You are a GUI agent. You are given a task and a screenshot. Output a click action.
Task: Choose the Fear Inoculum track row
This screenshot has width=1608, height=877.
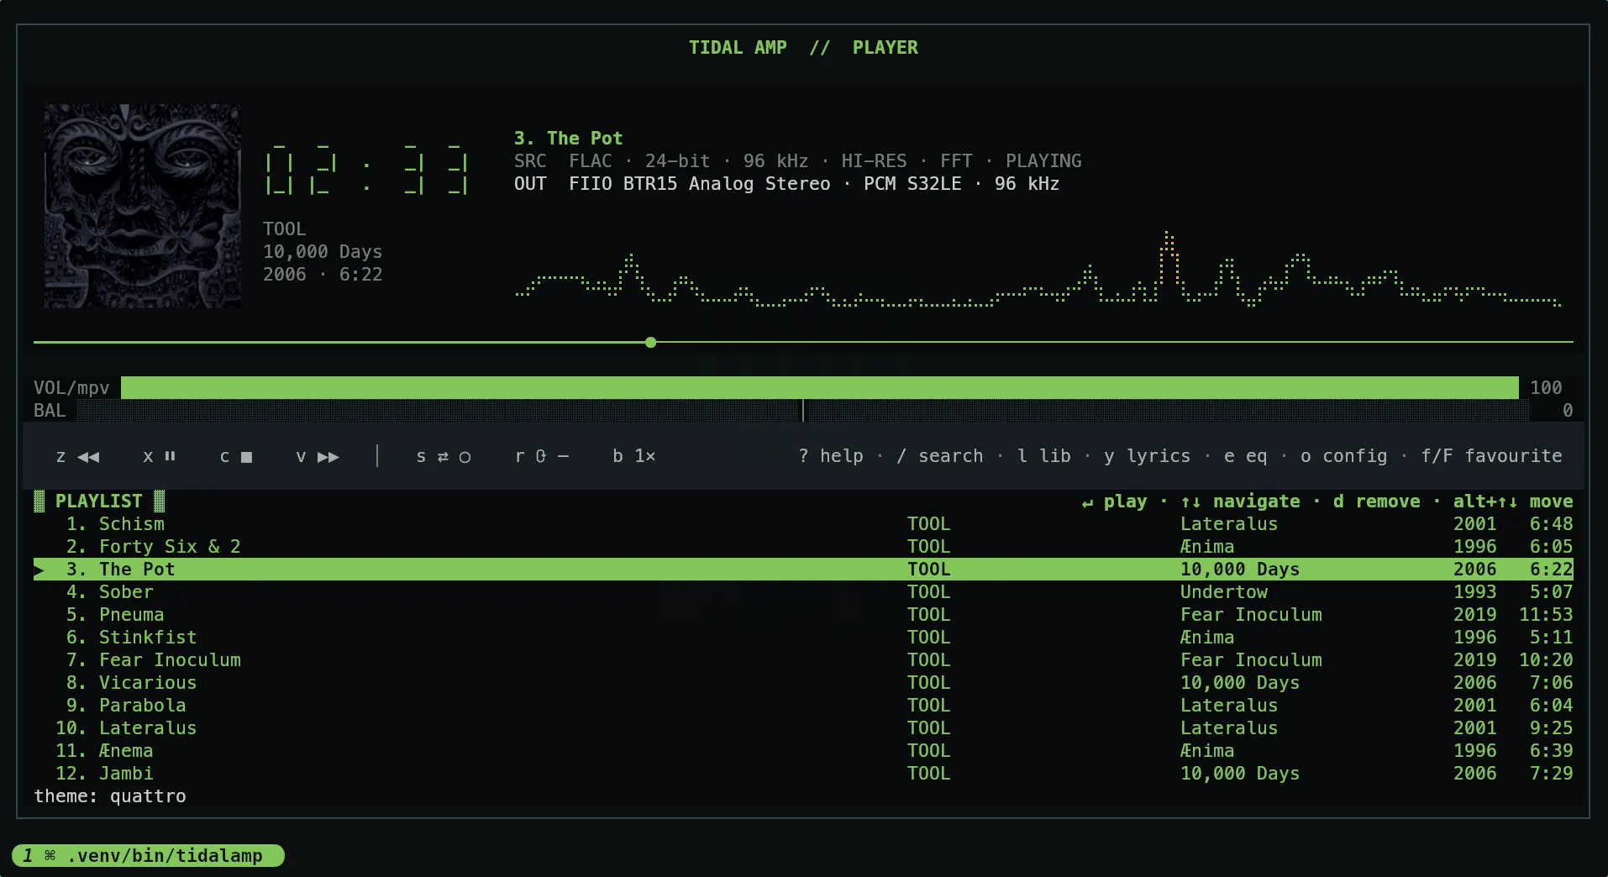pos(803,660)
